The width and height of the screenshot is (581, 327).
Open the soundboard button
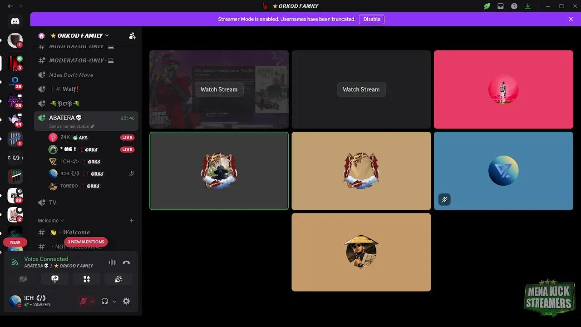118,279
